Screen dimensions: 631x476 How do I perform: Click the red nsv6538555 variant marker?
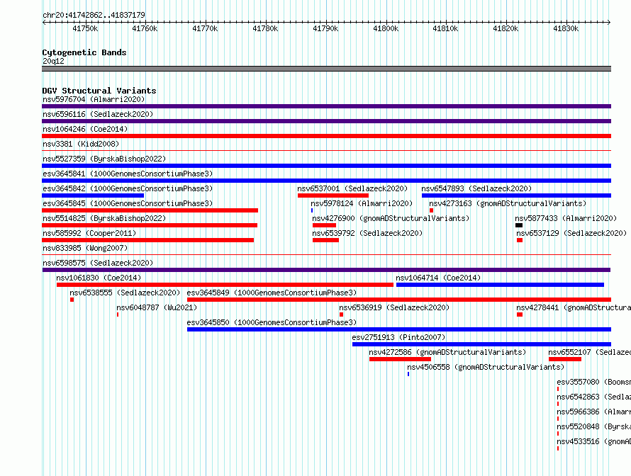pyautogui.click(x=72, y=300)
